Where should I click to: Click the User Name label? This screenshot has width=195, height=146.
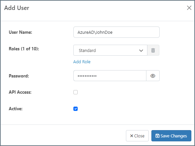click(20, 32)
